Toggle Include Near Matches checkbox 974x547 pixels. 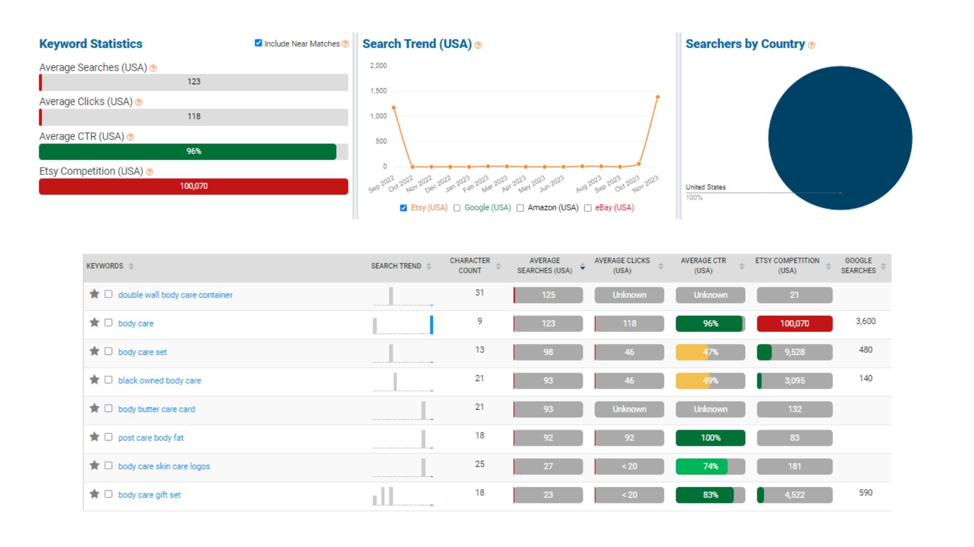tap(258, 43)
